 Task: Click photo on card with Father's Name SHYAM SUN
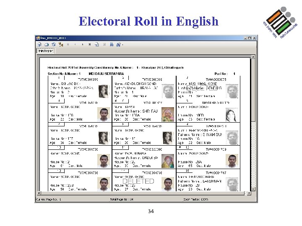coord(232,138)
